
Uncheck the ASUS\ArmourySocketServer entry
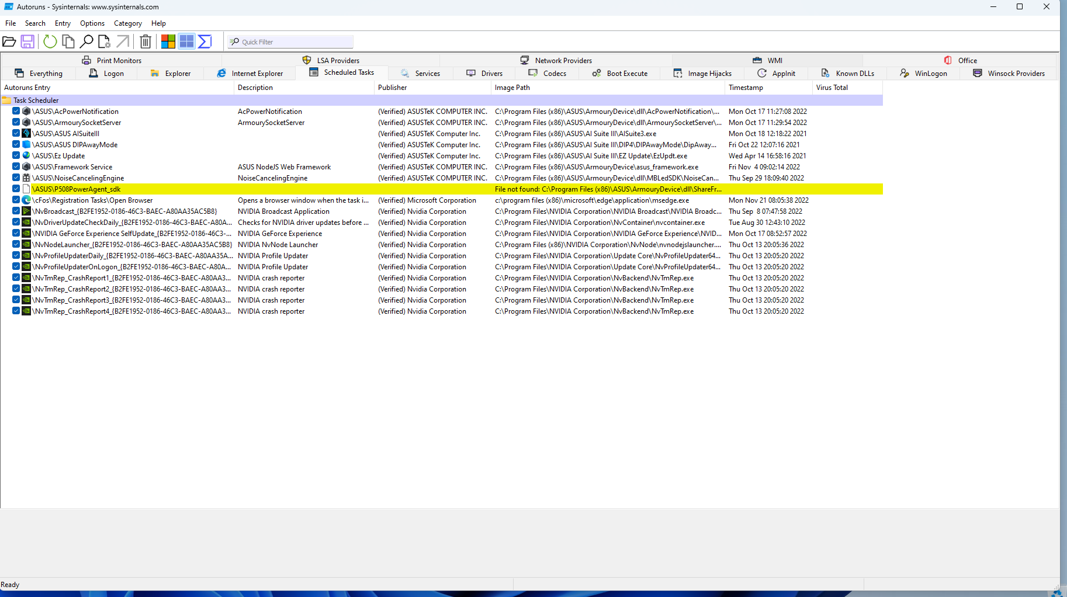pyautogui.click(x=16, y=123)
